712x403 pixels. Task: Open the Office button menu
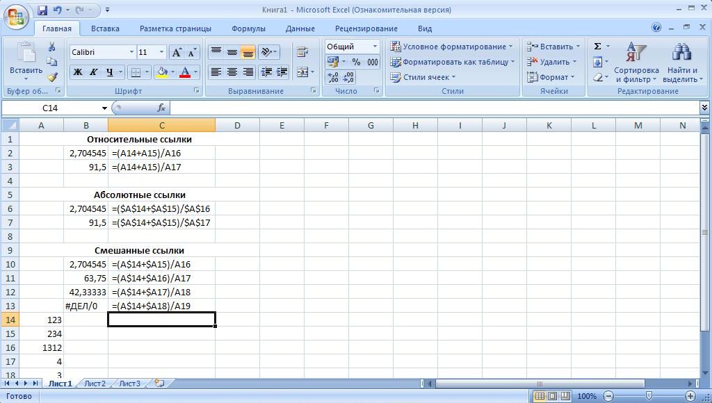point(17,17)
